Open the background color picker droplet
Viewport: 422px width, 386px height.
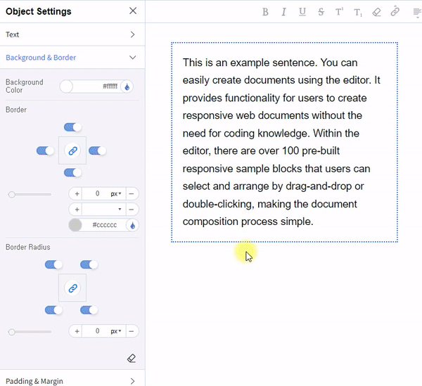127,86
